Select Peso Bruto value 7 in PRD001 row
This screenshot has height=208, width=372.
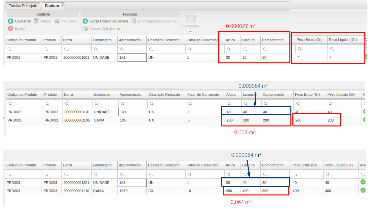coord(311,57)
